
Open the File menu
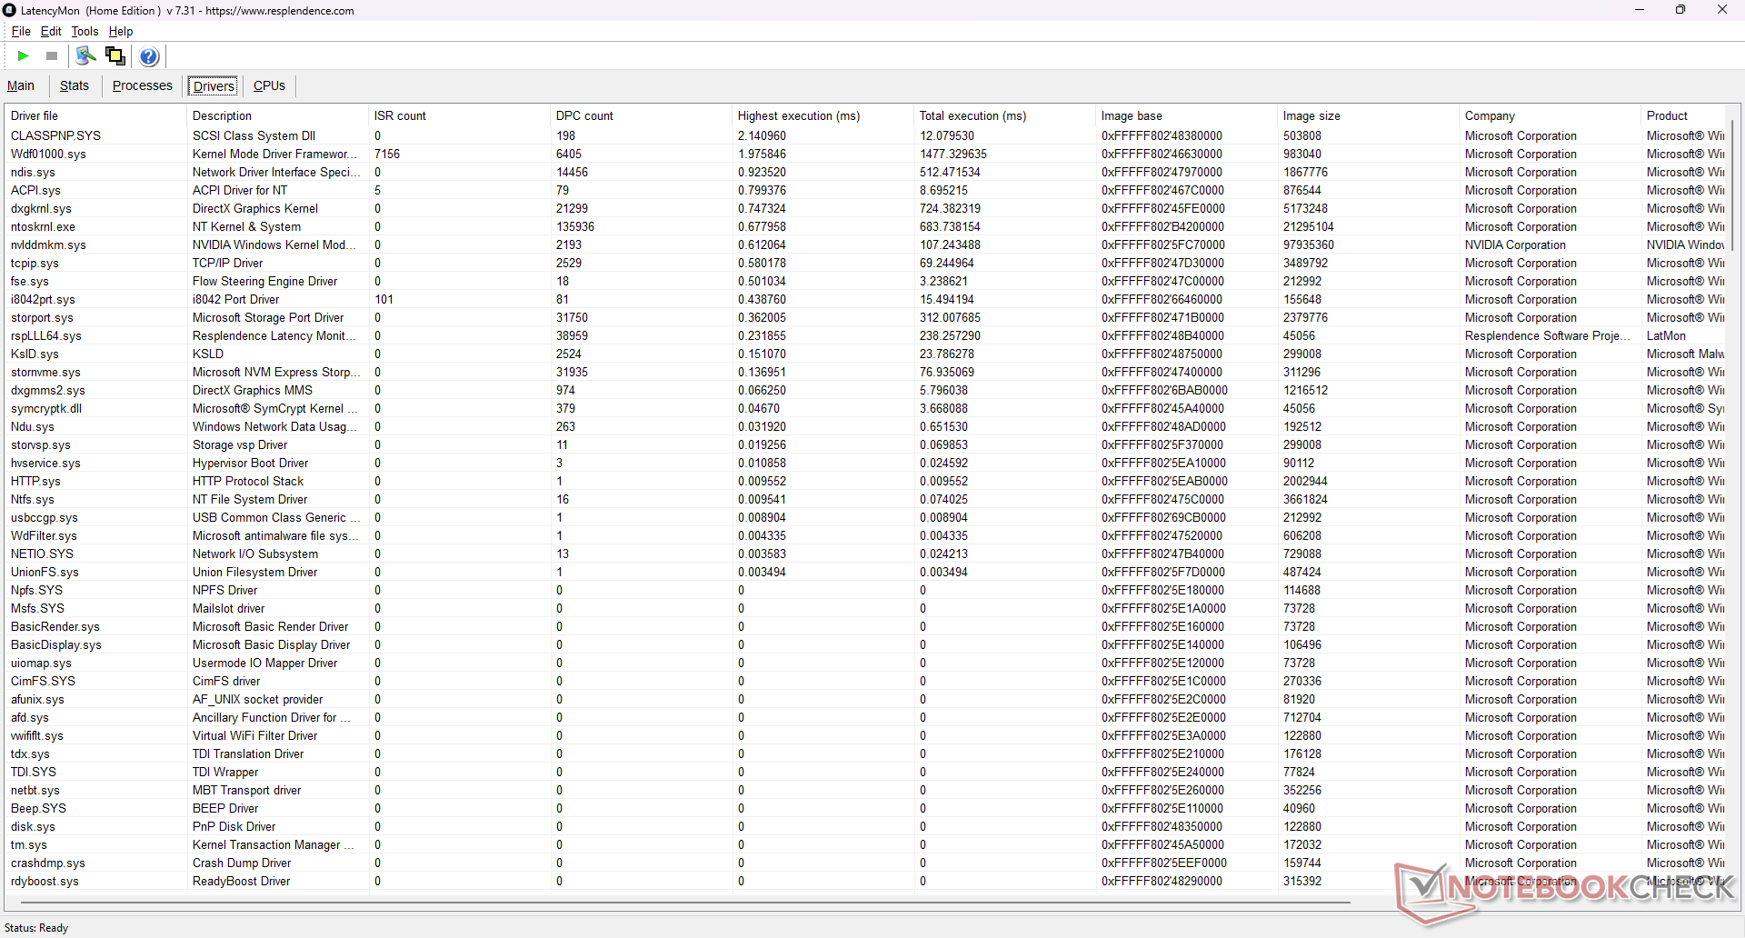click(20, 31)
